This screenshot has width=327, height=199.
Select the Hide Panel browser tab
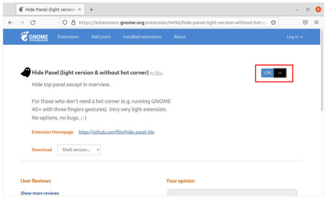point(50,9)
